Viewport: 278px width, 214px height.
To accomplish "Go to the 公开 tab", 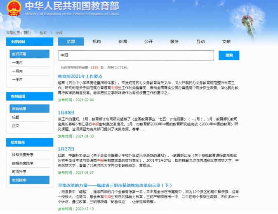I will (x=148, y=42).
